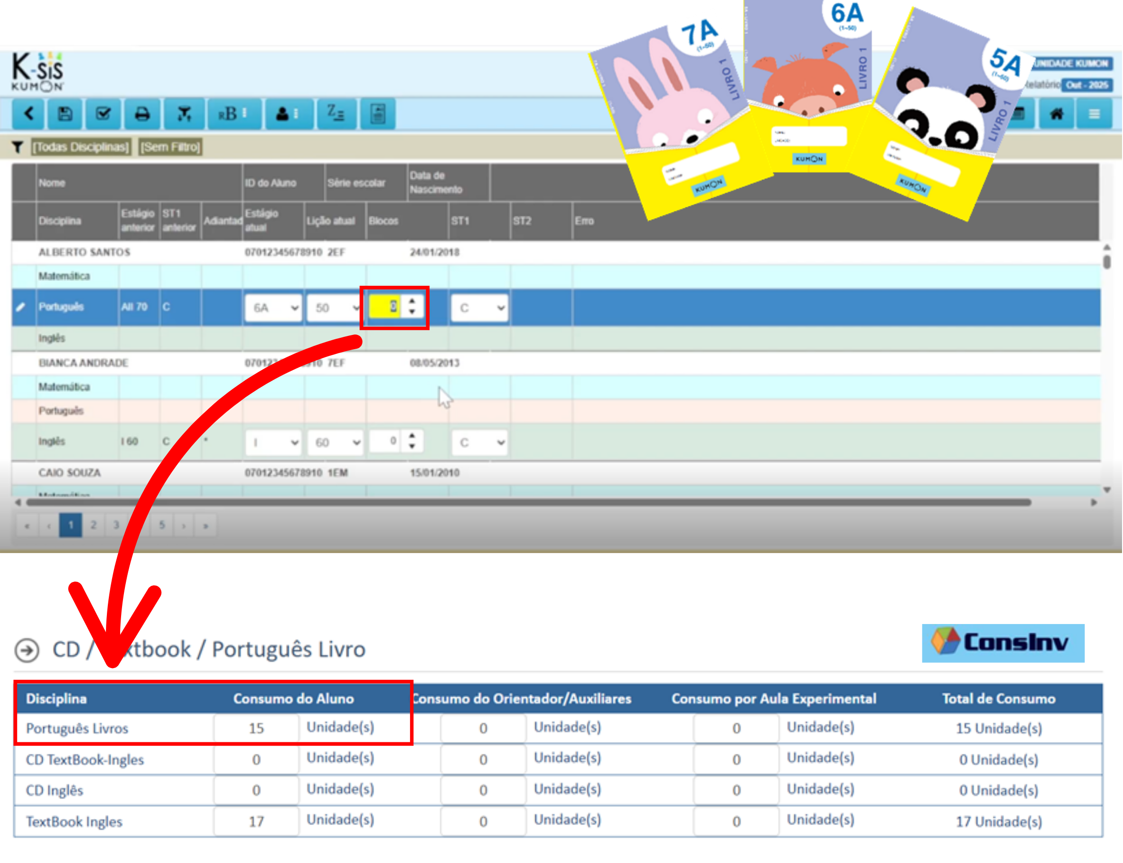Open the hamburger menu icon
Image resolution: width=1123 pixels, height=863 pixels.
1095,114
